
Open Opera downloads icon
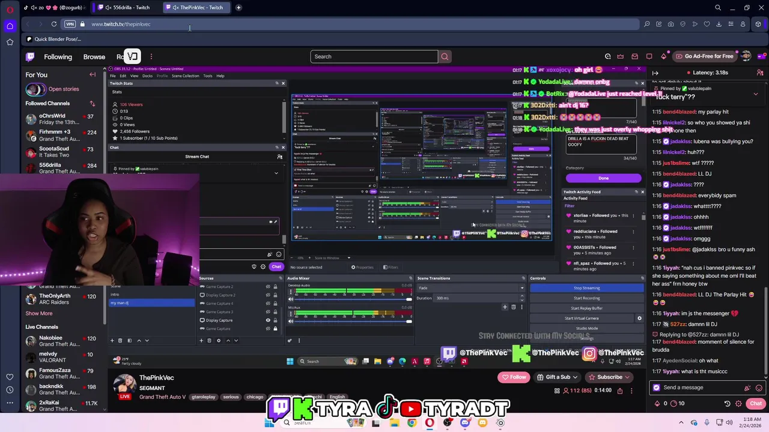pyautogui.click(x=719, y=24)
